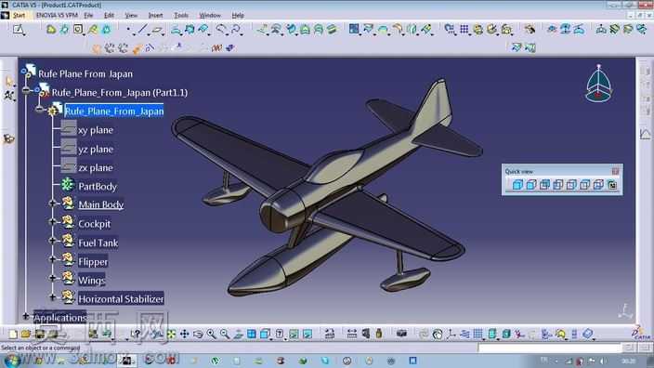This screenshot has height=368, width=654.
Task: Click the Zoom Out magnifier icon
Action: (x=225, y=334)
